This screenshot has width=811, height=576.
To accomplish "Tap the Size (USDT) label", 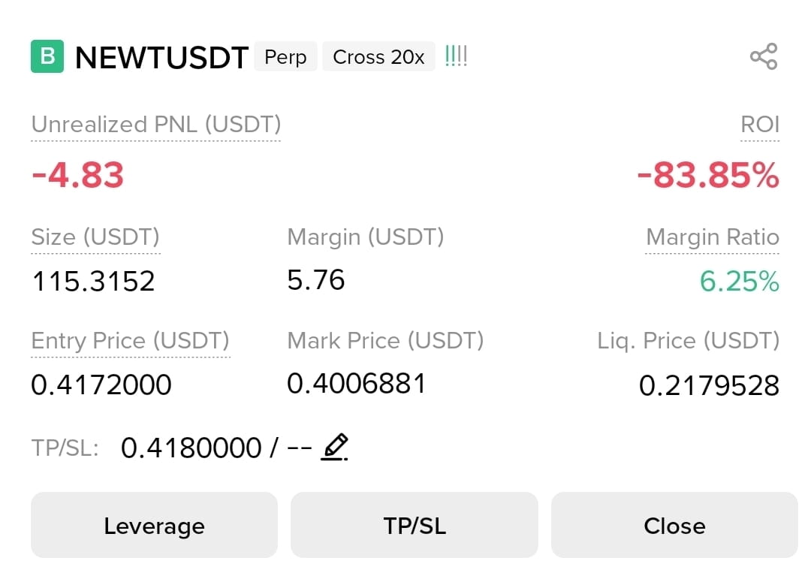I will [x=95, y=237].
